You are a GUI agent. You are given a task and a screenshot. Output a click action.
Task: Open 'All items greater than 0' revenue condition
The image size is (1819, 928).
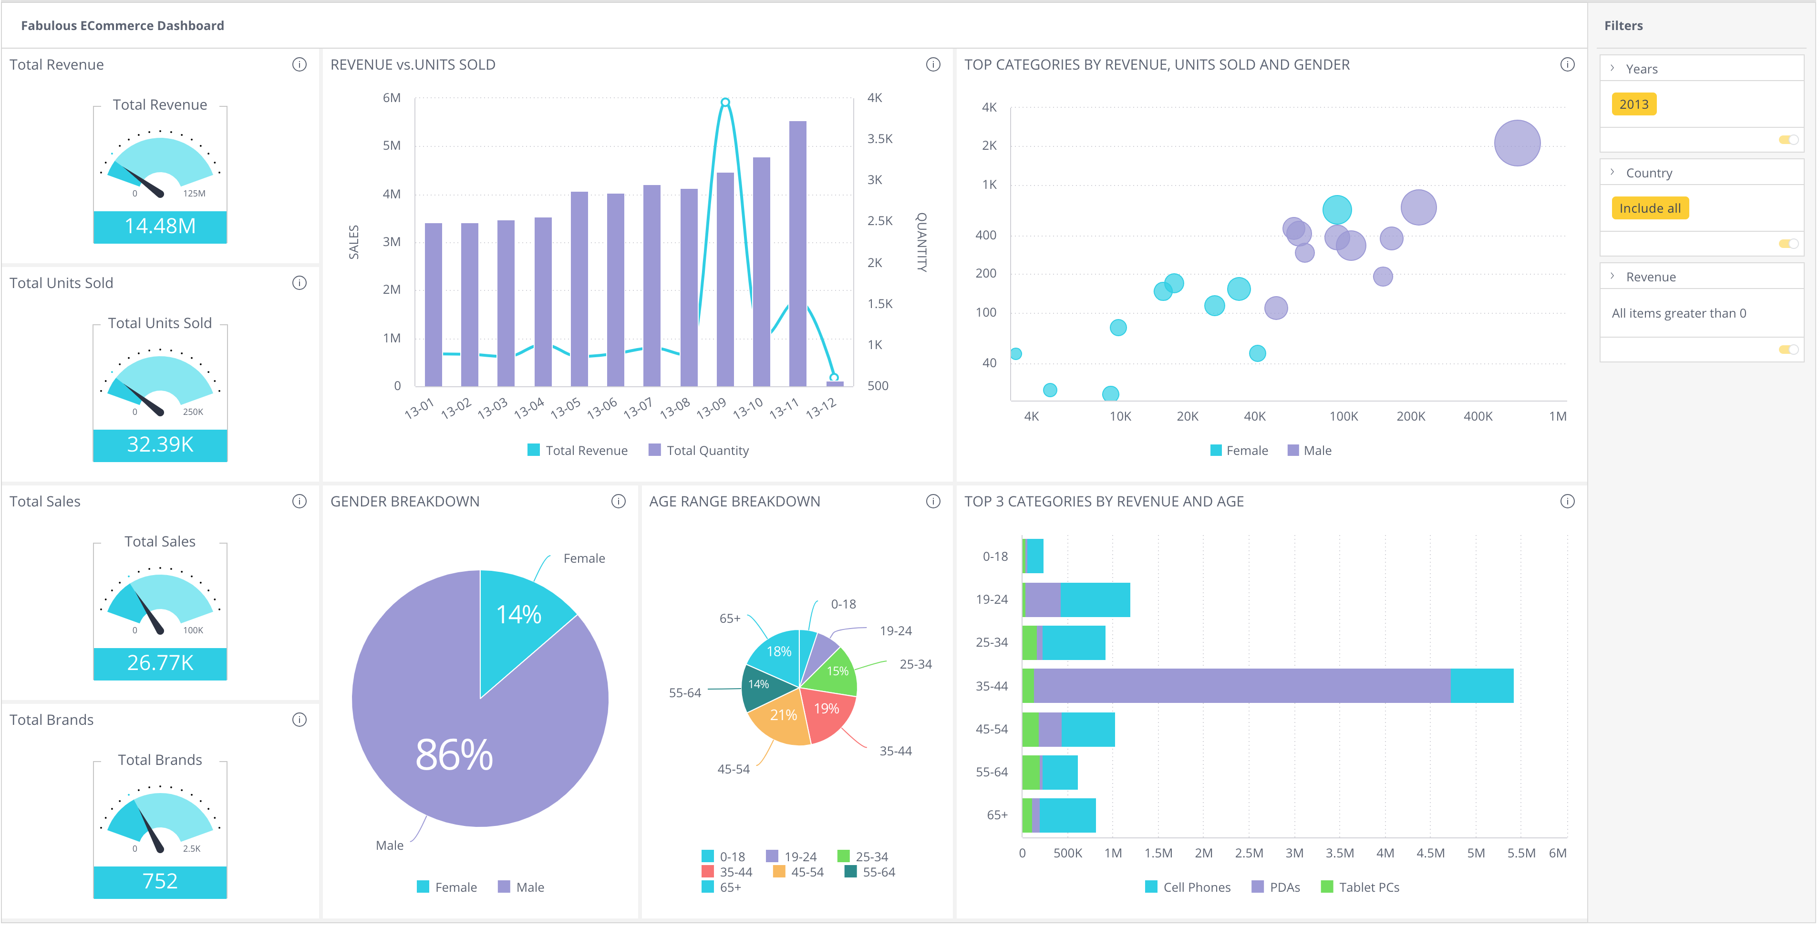[x=1678, y=312]
